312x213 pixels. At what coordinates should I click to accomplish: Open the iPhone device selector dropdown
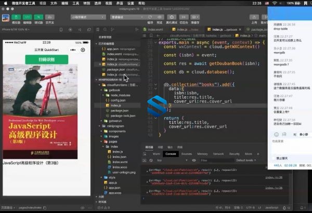16,30
